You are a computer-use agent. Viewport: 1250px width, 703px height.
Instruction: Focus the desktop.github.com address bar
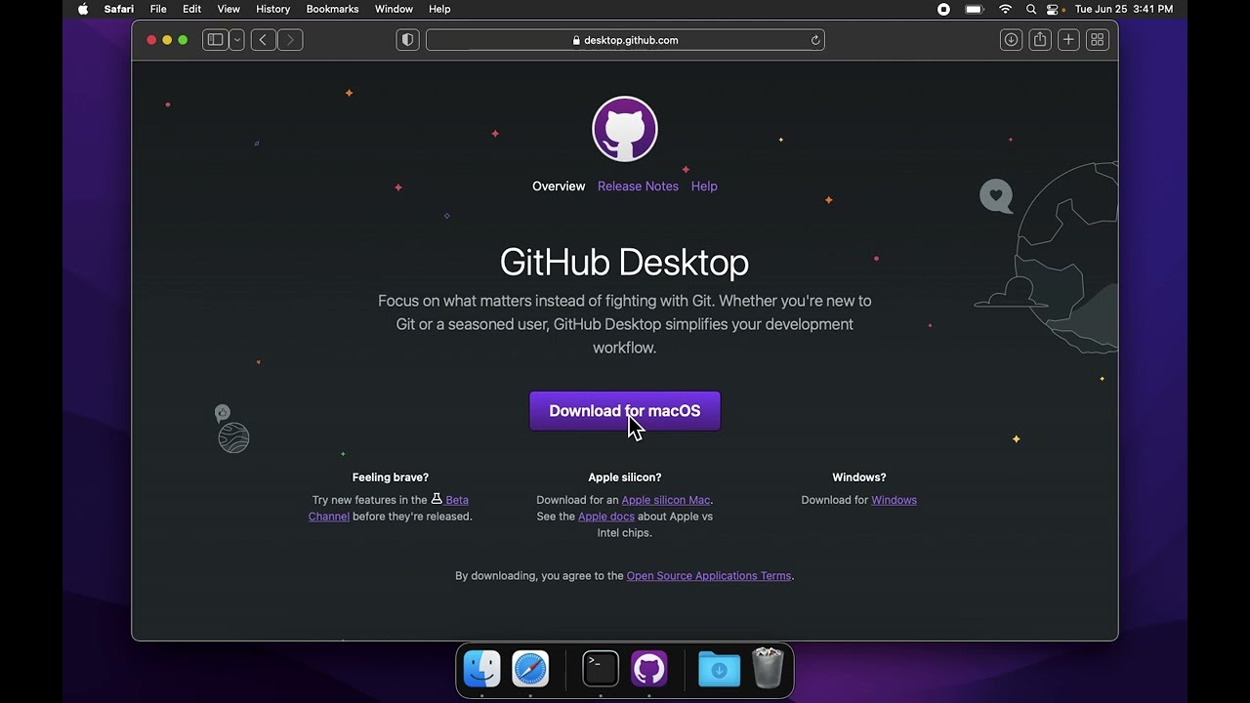[x=625, y=40]
